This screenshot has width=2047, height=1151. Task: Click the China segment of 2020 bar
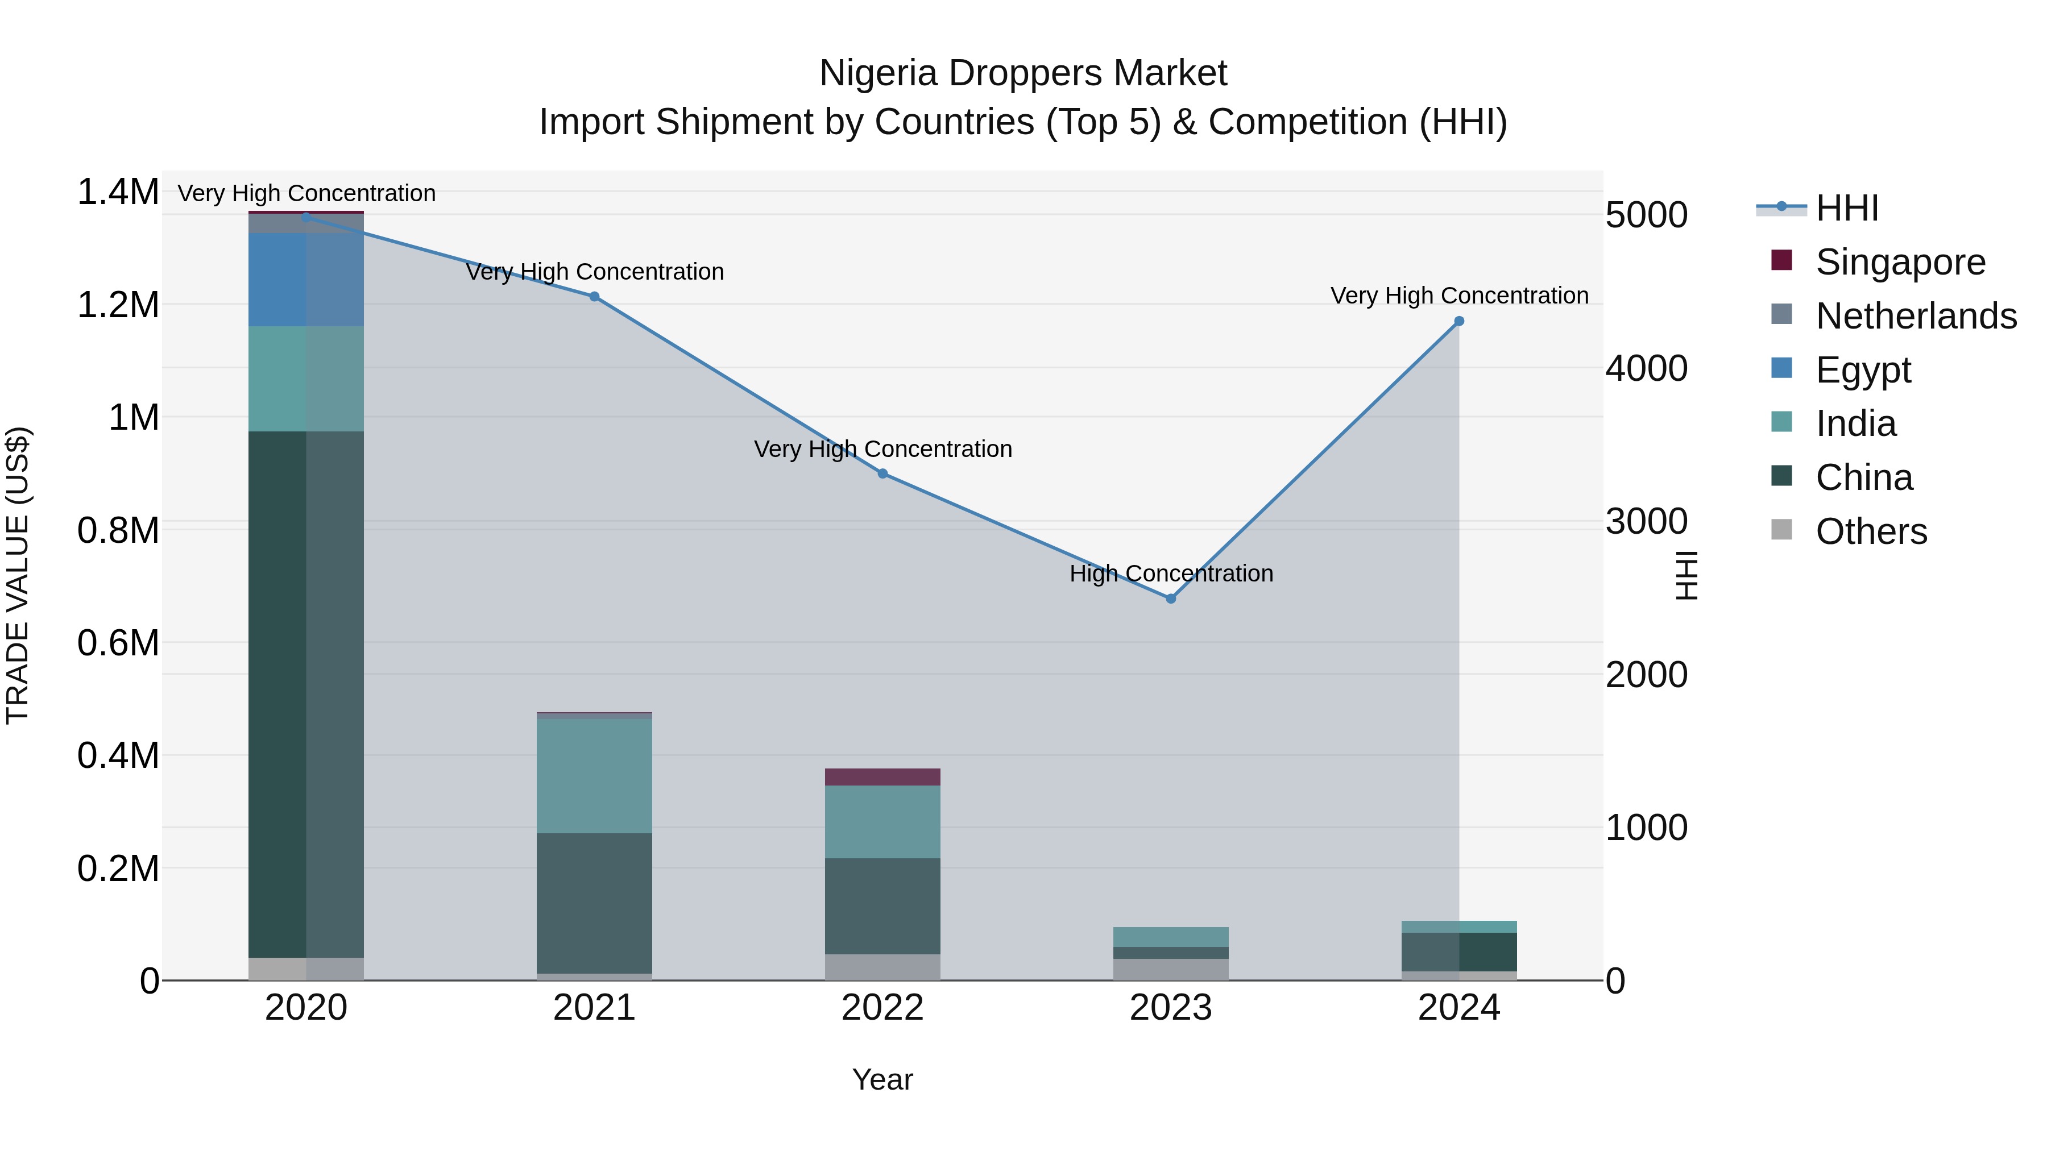click(306, 694)
